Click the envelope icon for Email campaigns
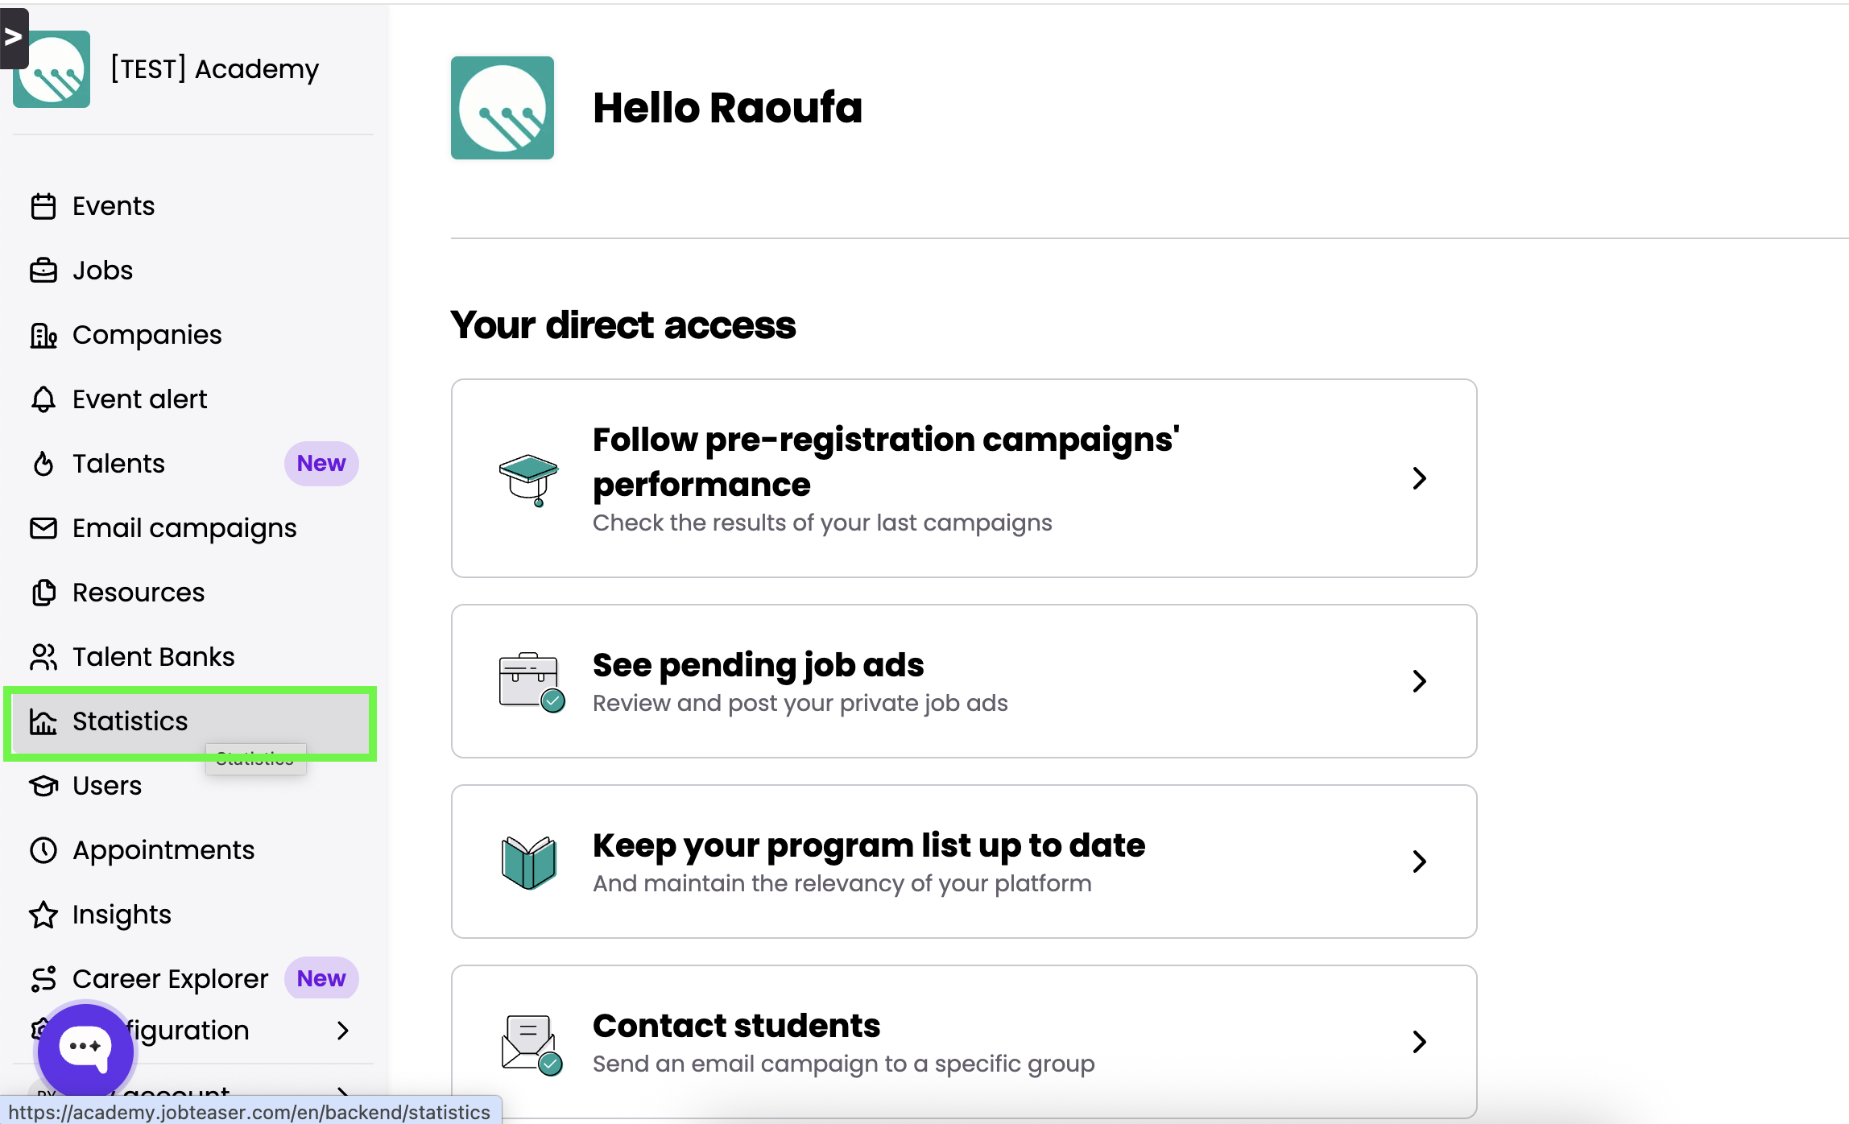Image resolution: width=1849 pixels, height=1124 pixels. coord(43,528)
